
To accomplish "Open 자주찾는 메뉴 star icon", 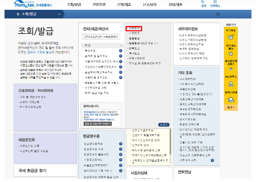I will [231, 54].
